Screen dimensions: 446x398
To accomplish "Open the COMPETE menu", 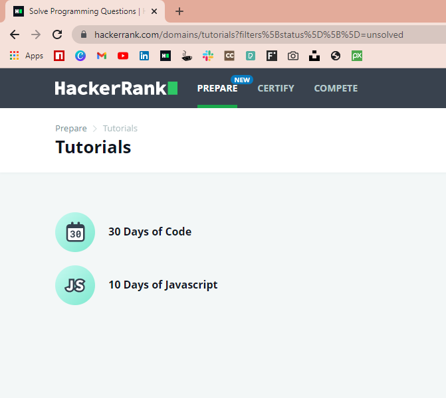I will click(x=336, y=88).
